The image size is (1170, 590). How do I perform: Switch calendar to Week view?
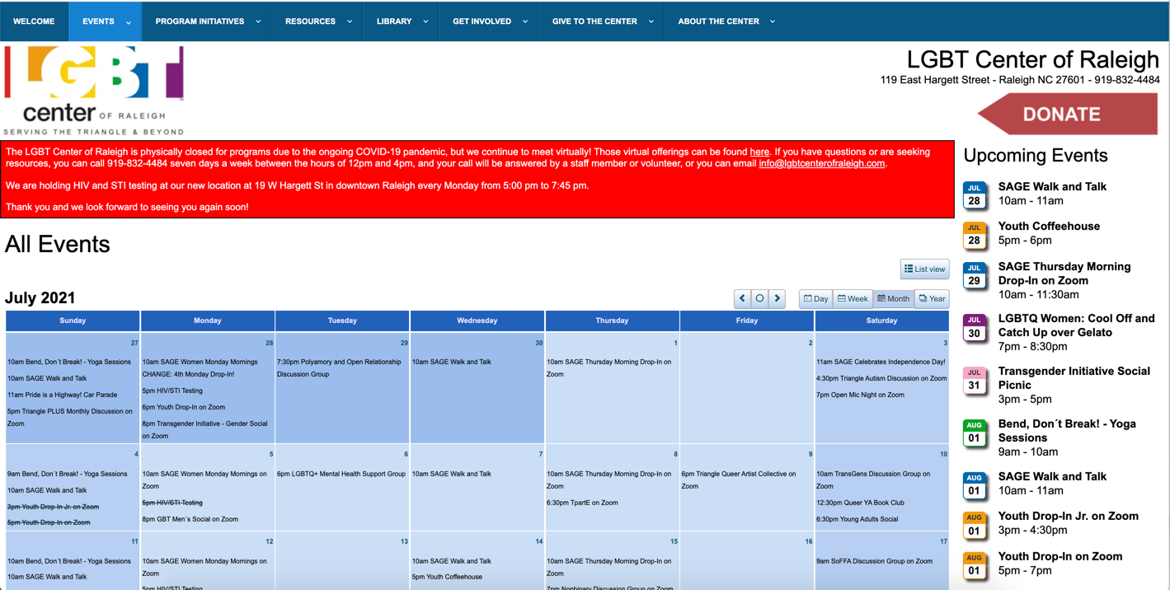pos(853,298)
